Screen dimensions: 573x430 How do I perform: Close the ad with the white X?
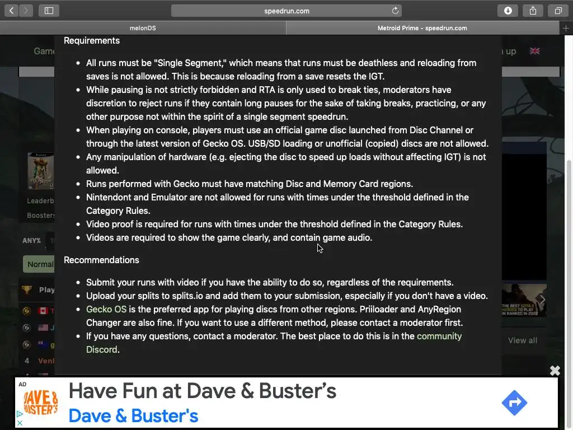[555, 371]
